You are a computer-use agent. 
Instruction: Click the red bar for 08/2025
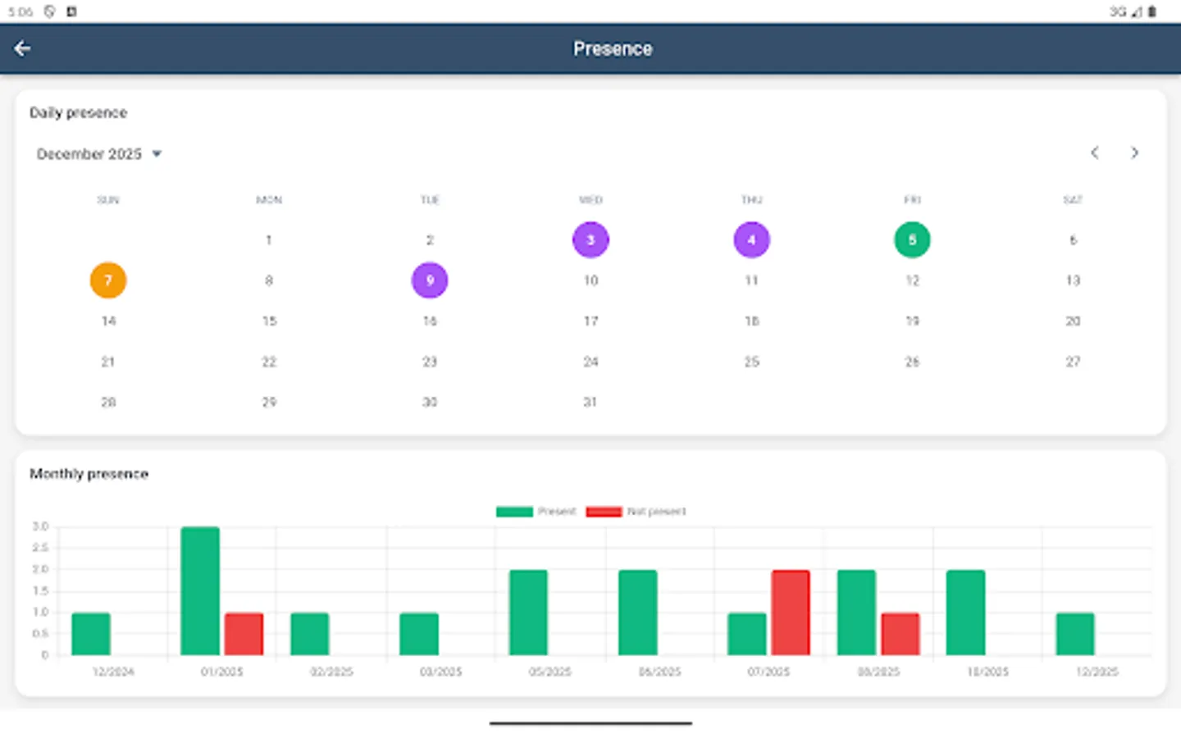point(901,634)
